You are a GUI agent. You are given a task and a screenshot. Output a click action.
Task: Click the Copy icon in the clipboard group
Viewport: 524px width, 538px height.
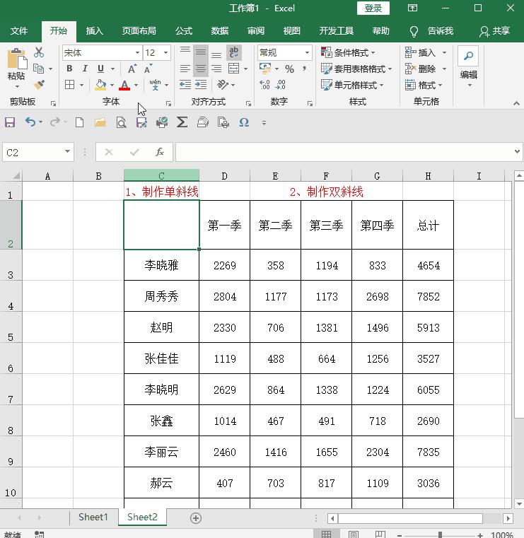click(38, 69)
